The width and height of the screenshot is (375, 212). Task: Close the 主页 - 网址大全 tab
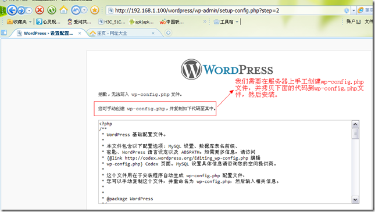pyautogui.click(x=153, y=33)
